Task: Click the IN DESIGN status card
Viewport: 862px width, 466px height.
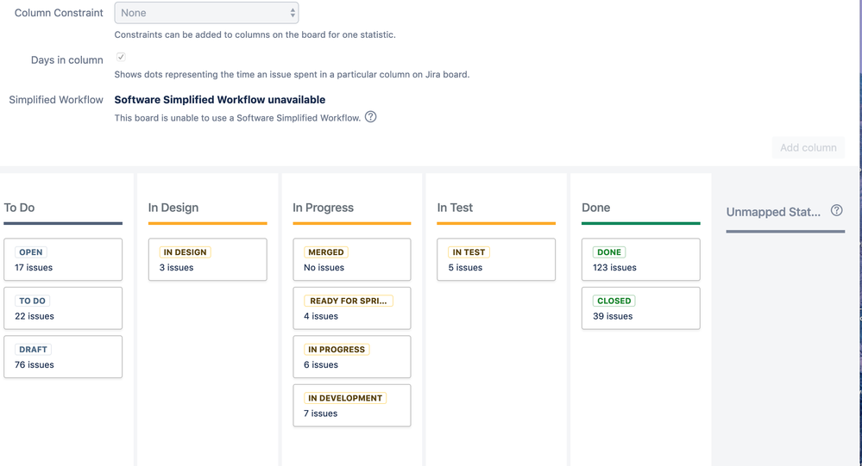Action: coord(208,259)
